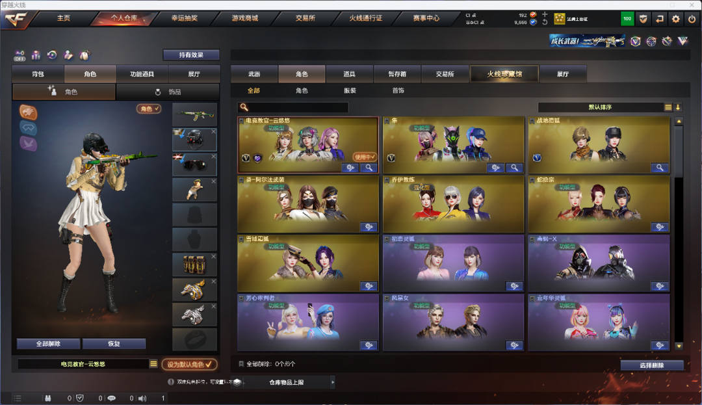Viewport: 702px width, 405px height.
Task: Click the replay circular arrow icon
Action: click(x=52, y=55)
